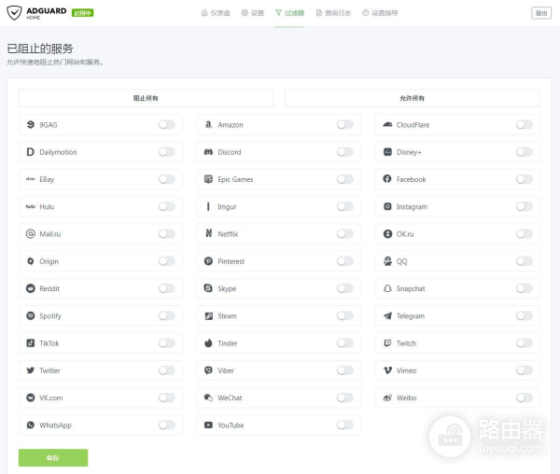Click the CloudFlare cloud icon

coord(387,125)
